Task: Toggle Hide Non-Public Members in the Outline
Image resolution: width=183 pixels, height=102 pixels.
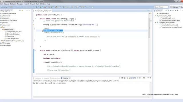Action: (175, 10)
